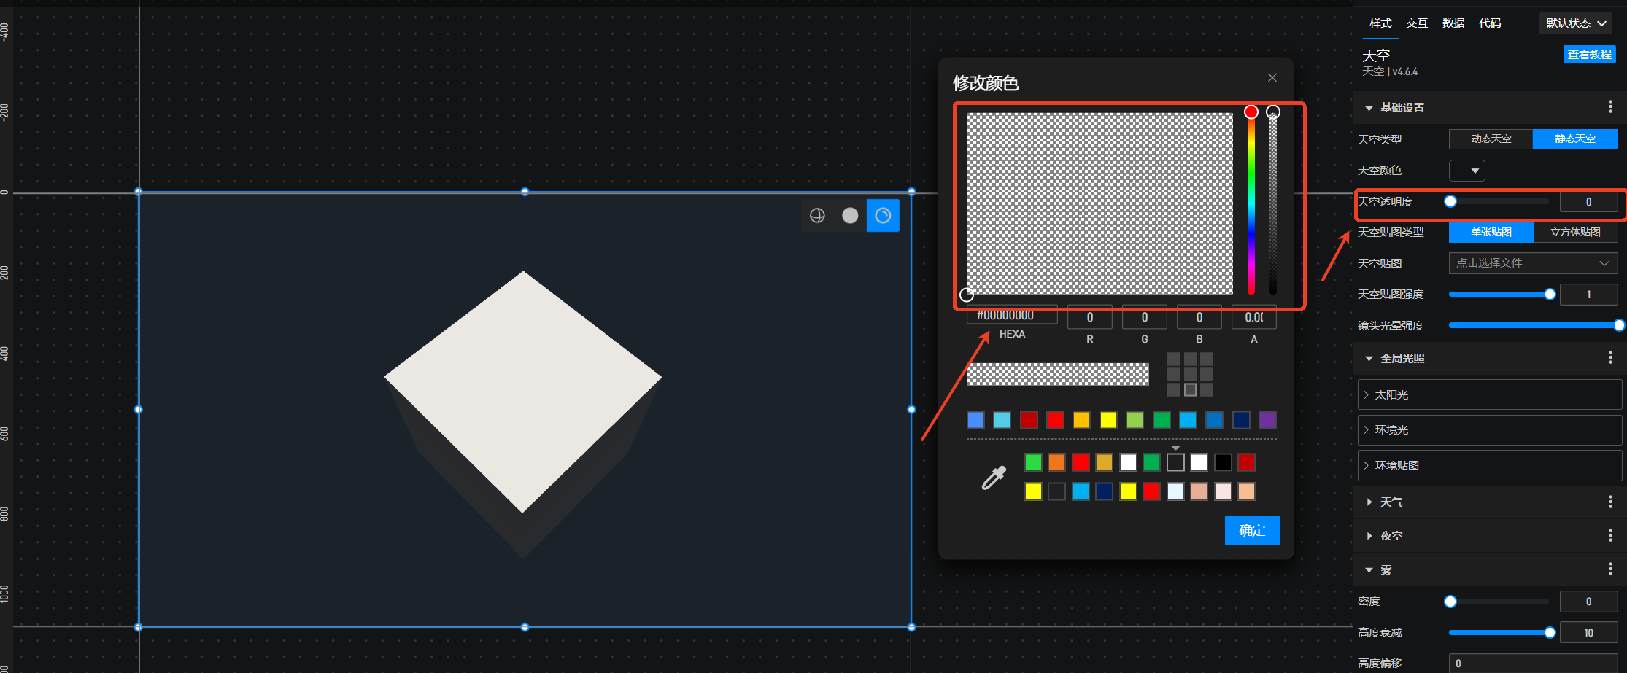The width and height of the screenshot is (1627, 673).
Task: Switch to the 交互 tab
Action: click(x=1417, y=23)
